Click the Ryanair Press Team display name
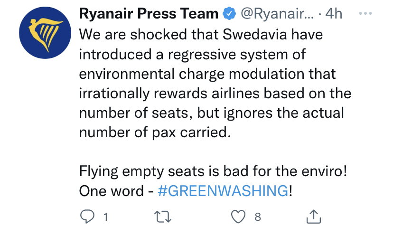The width and height of the screenshot is (393, 235). point(148,15)
